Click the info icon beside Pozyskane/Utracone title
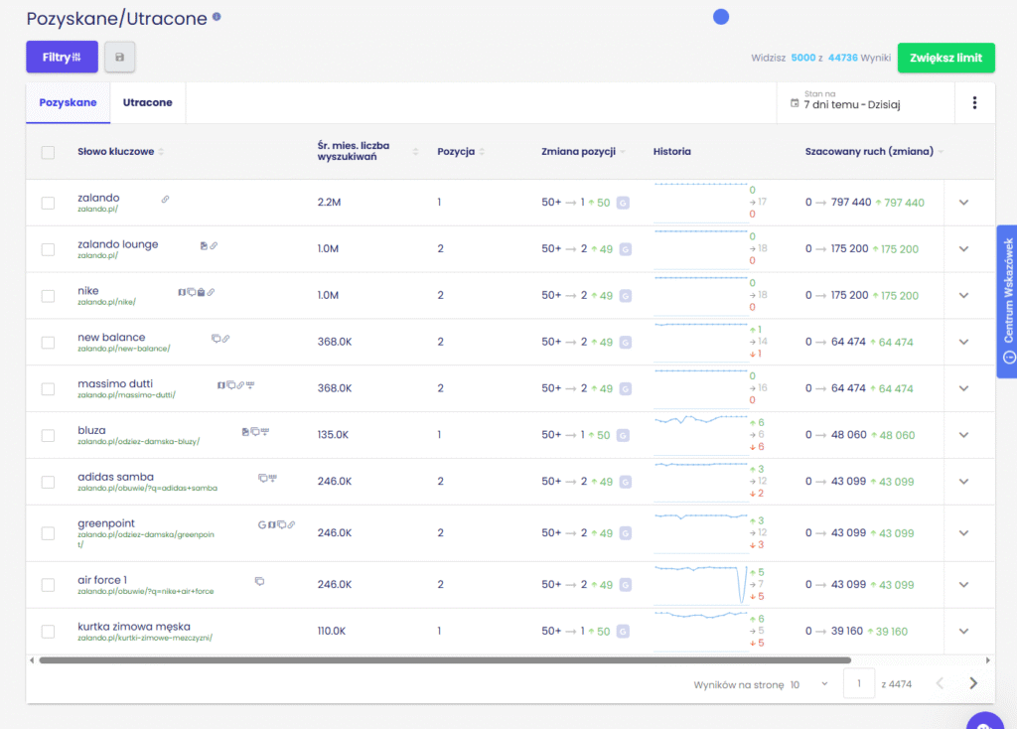Screen dimensions: 1017x729 (217, 17)
